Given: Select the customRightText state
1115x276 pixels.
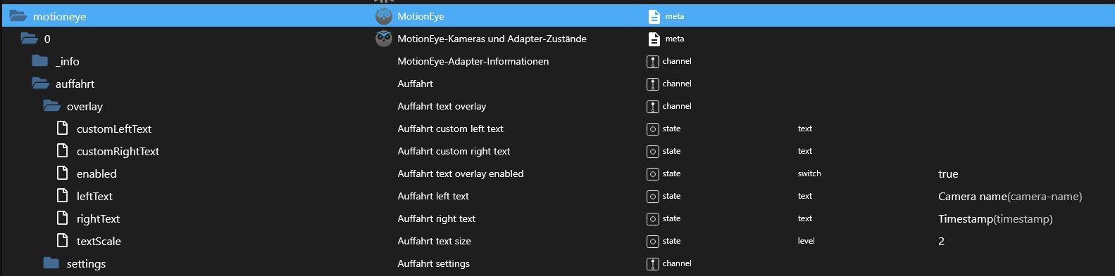Looking at the screenshot, I should click(x=118, y=151).
